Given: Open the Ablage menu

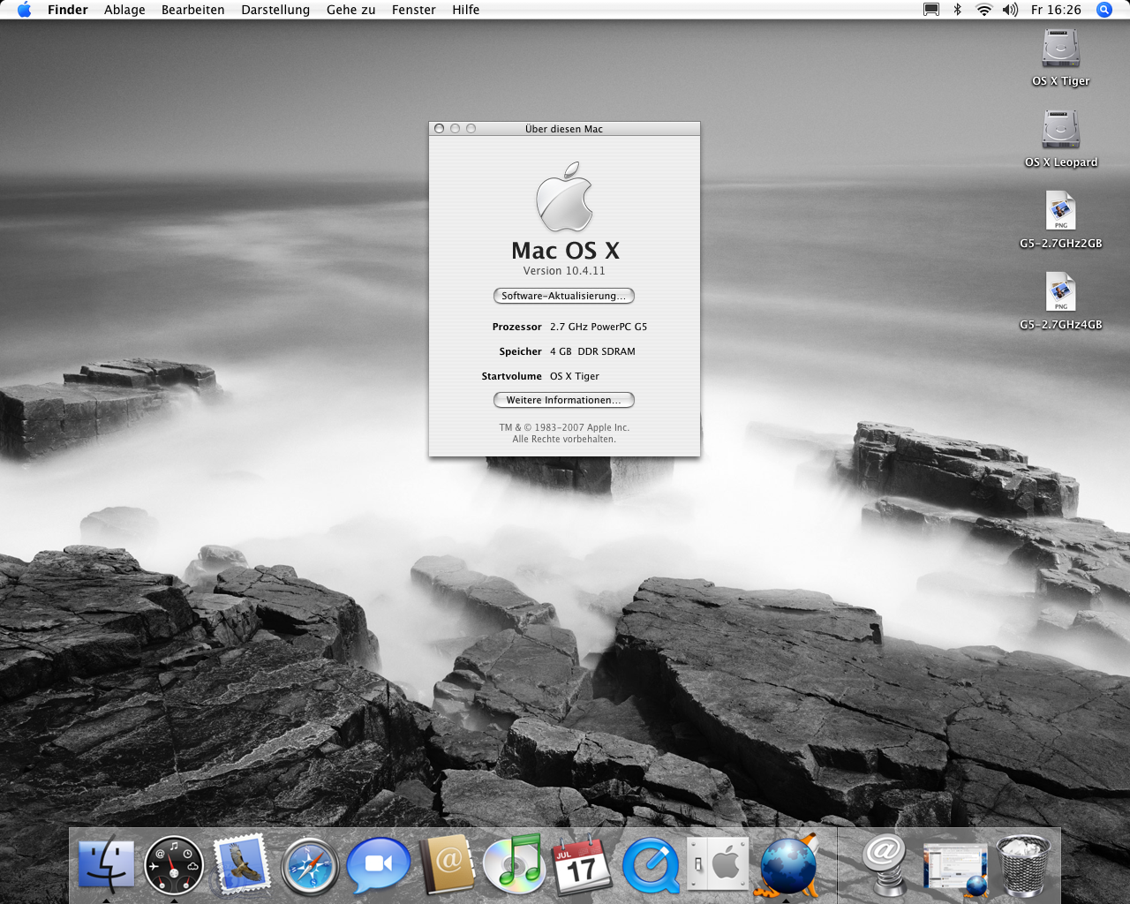Looking at the screenshot, I should point(124,10).
